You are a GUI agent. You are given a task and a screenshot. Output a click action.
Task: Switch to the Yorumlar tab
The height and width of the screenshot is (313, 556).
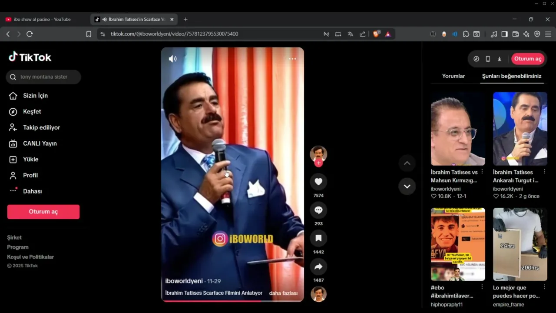point(453,76)
